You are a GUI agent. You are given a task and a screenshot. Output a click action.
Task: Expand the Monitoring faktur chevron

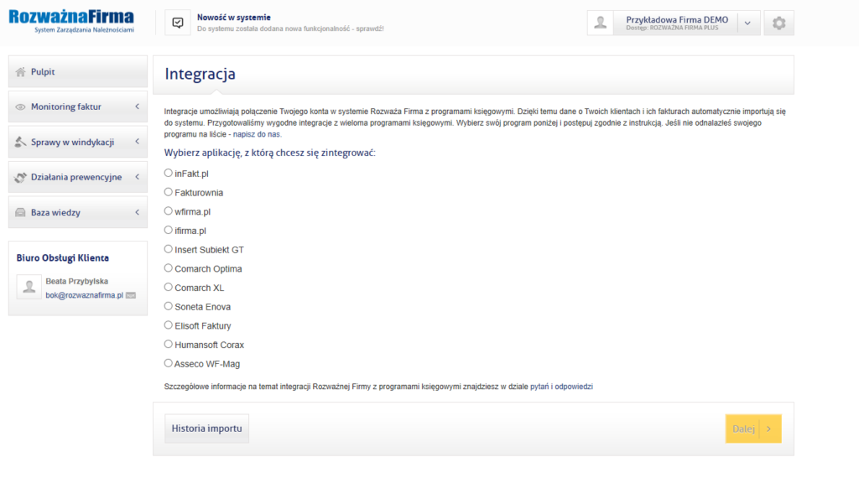point(137,107)
